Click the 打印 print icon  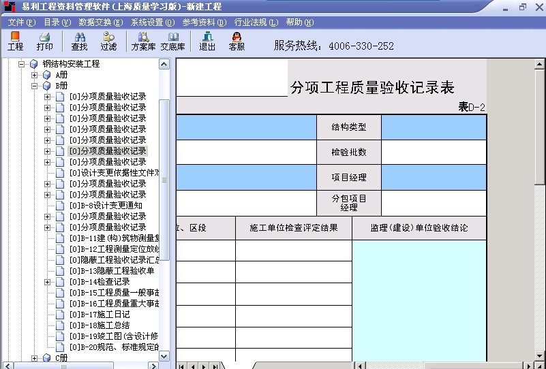[45, 41]
